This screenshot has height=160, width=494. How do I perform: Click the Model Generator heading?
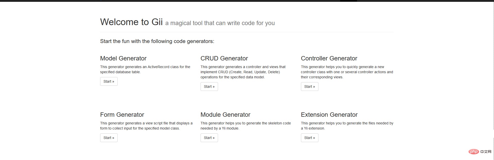(123, 58)
